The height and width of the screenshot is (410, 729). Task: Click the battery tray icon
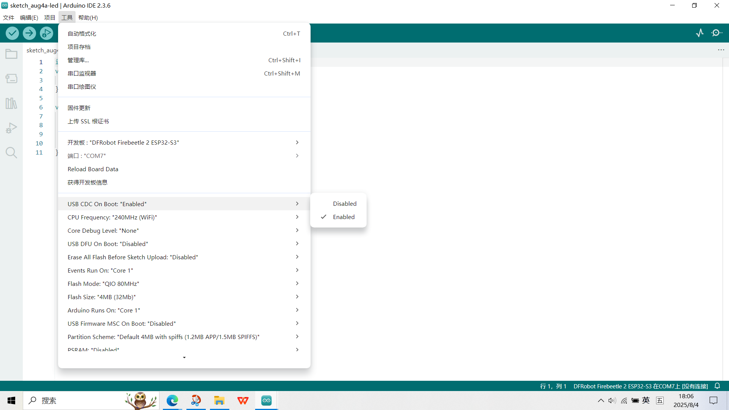(x=635, y=401)
